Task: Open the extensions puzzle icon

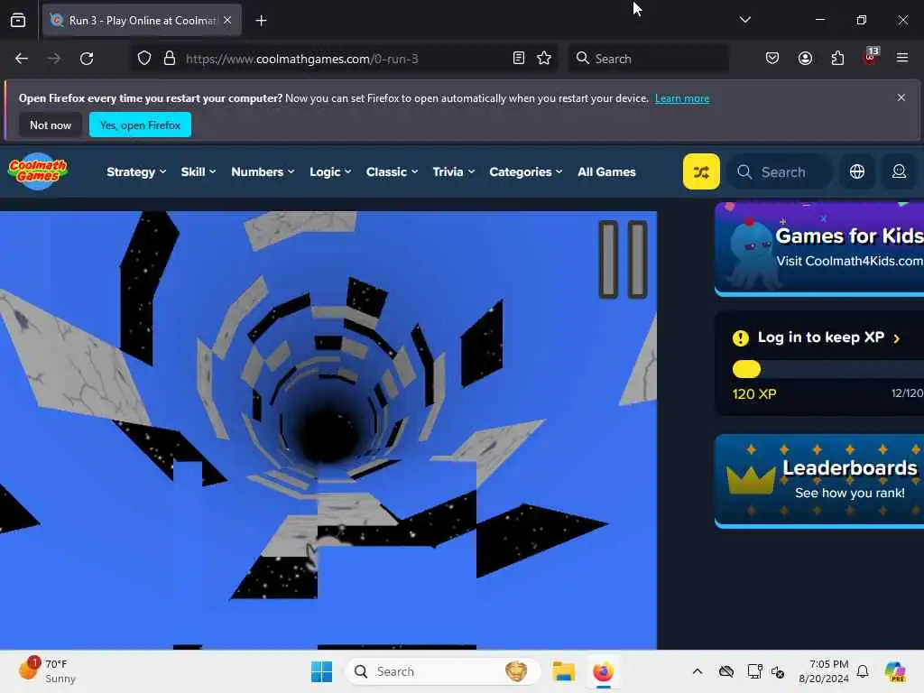Action: [x=837, y=59]
